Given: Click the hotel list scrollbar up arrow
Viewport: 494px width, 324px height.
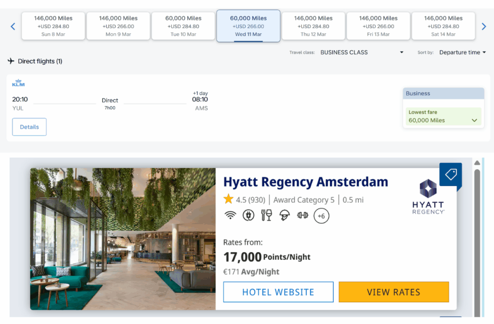Looking at the screenshot, I should coord(477,163).
